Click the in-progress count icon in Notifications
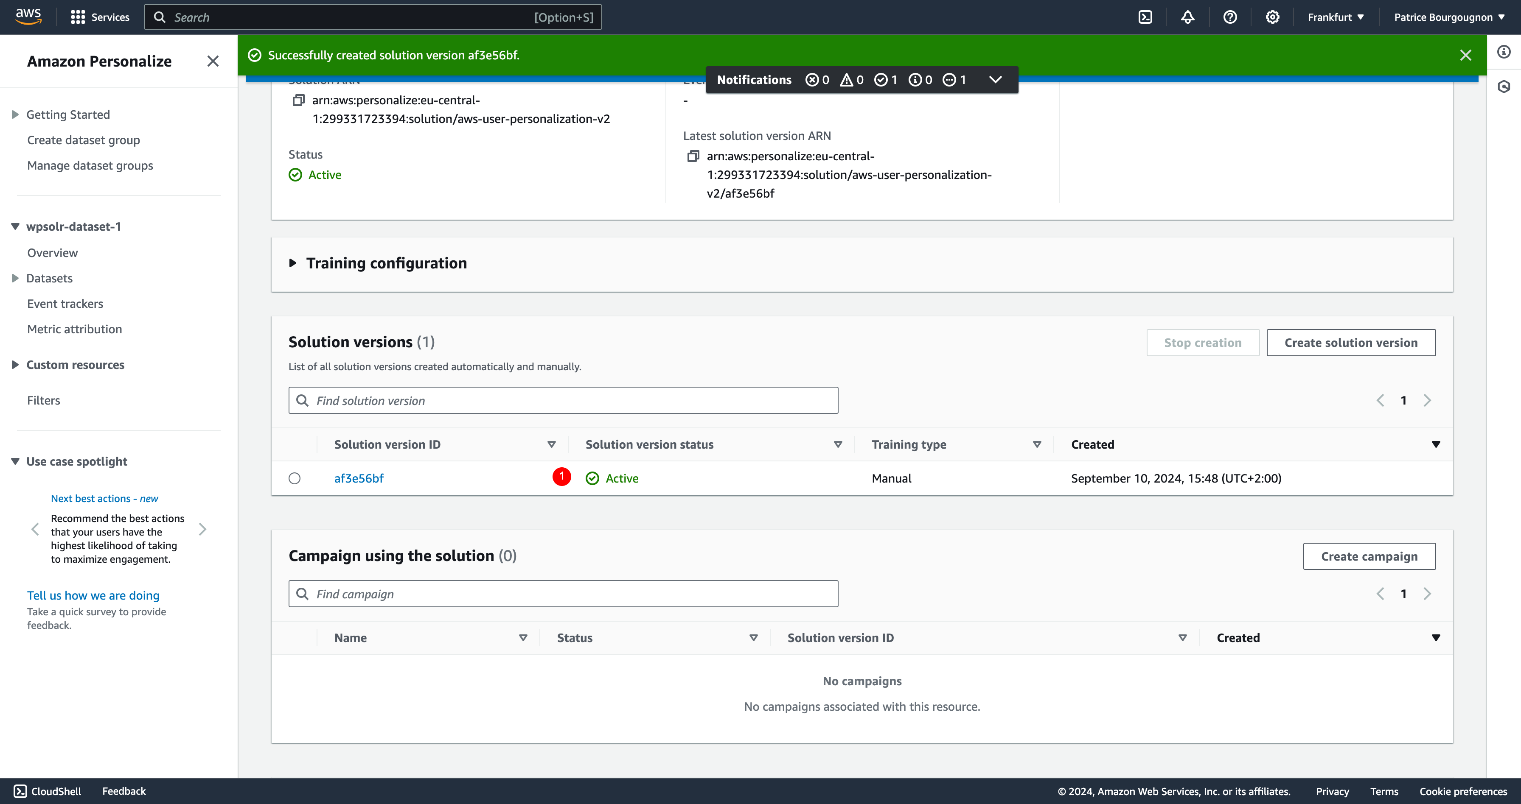Viewport: 1521px width, 804px height. pos(949,80)
